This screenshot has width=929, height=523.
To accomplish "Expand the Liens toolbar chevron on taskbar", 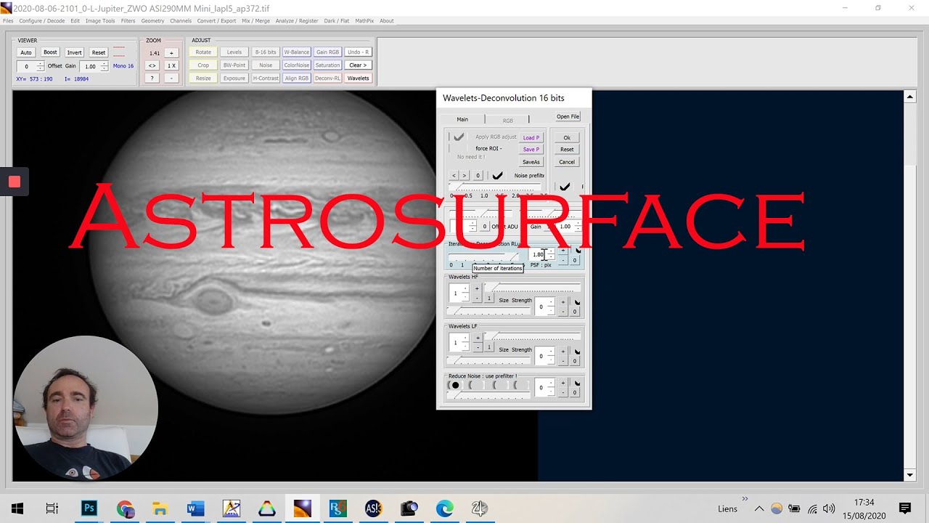I will [x=745, y=499].
